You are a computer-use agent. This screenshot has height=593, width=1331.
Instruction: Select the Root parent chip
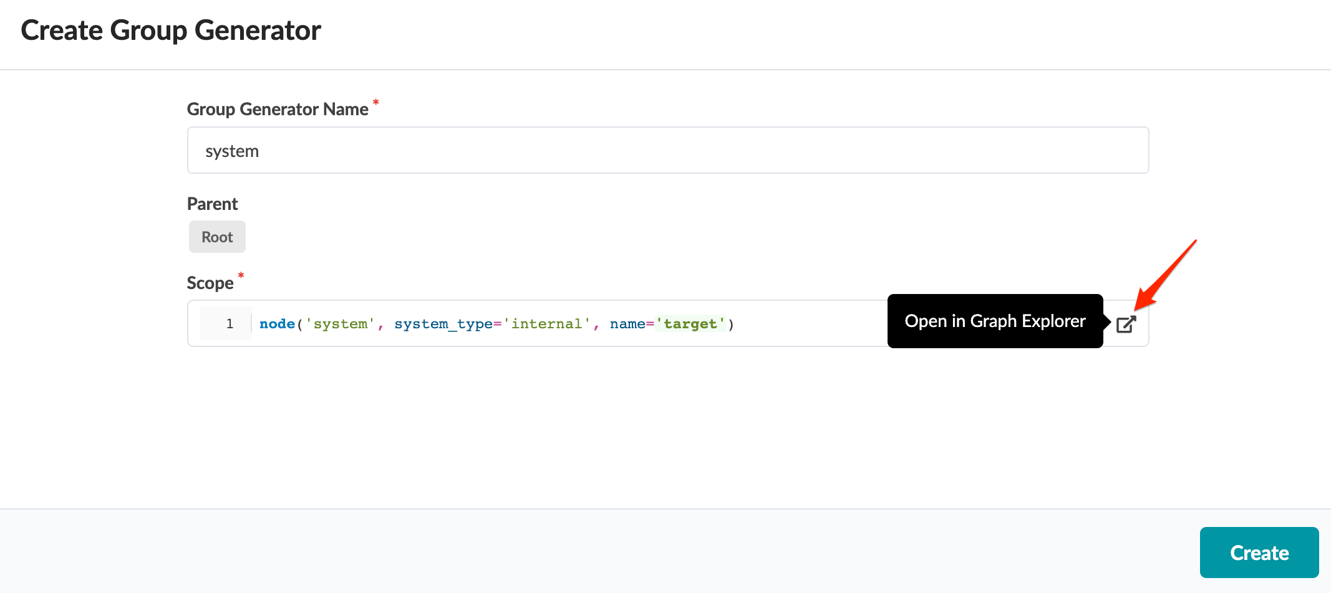tap(217, 237)
